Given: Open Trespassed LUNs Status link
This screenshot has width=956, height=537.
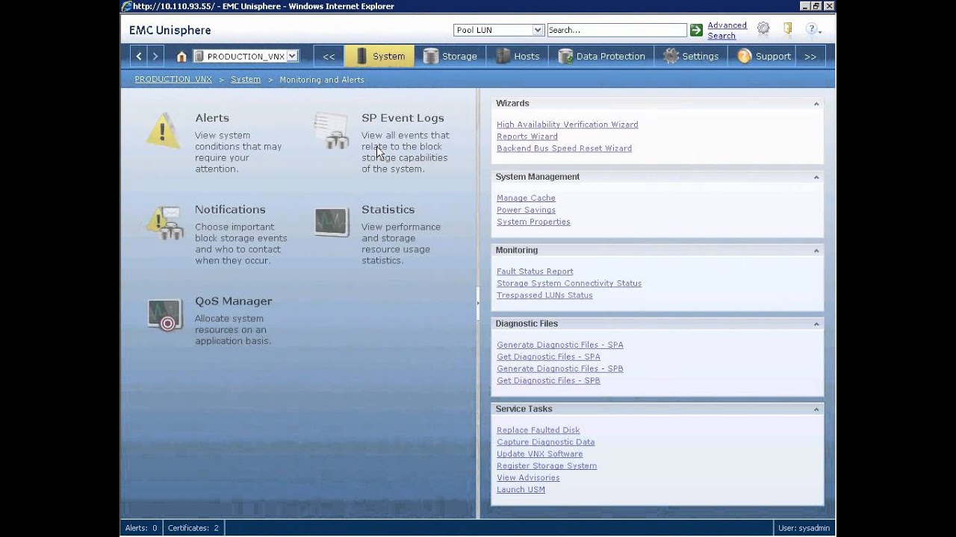Looking at the screenshot, I should click(544, 295).
